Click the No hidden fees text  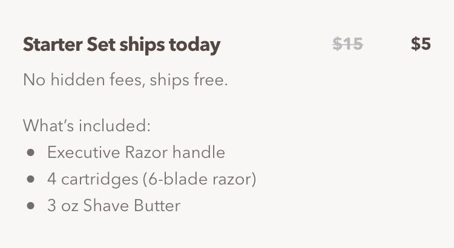[x=125, y=80]
